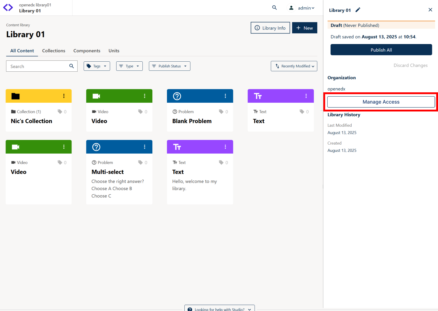
Task: Click the edit pencil next to Library 01 title
Action: coord(358,10)
